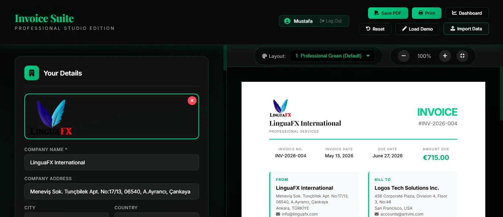
Task: Remove the uploaded logo with red X
Action: [192, 101]
